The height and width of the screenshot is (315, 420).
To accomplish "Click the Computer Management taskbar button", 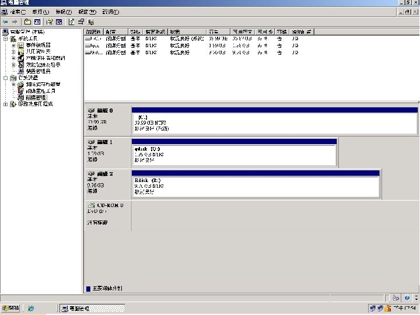I will 92,309.
